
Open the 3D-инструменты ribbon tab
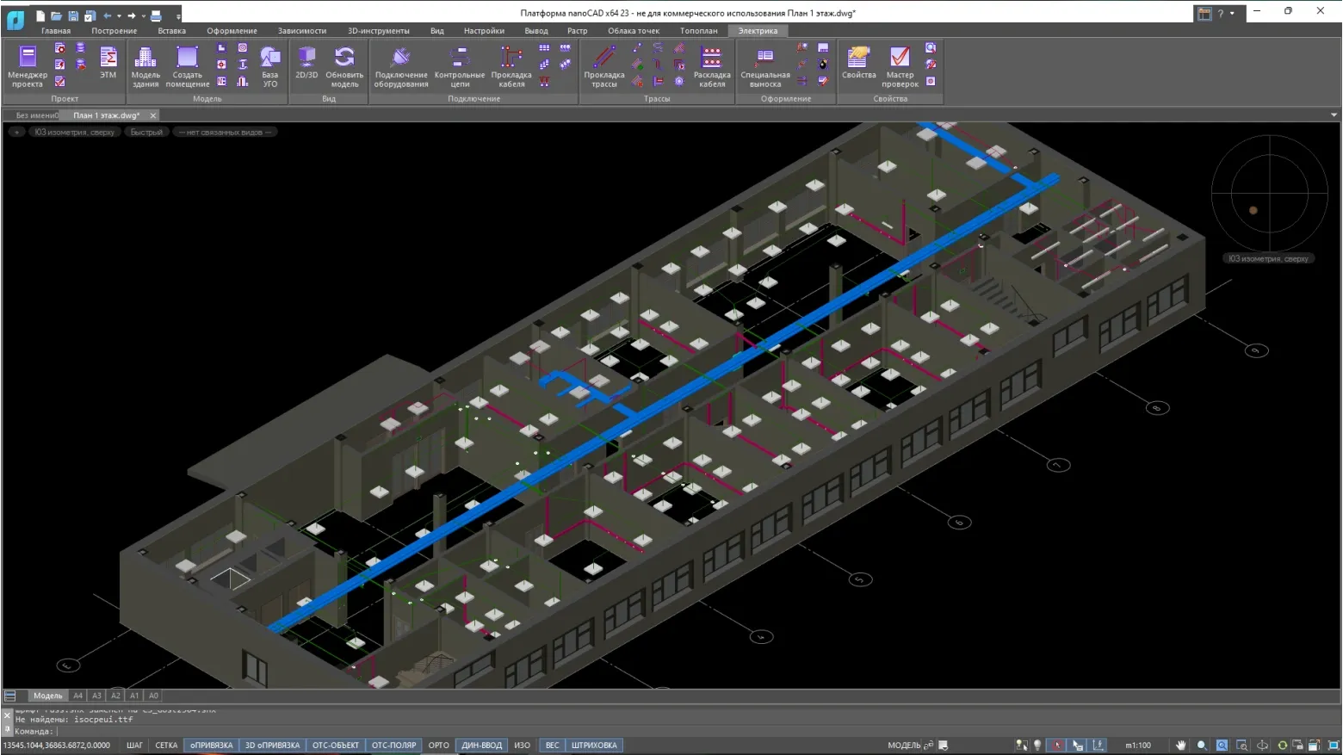[x=378, y=31]
